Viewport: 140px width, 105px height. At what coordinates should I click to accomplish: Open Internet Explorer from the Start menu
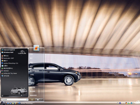8,50
